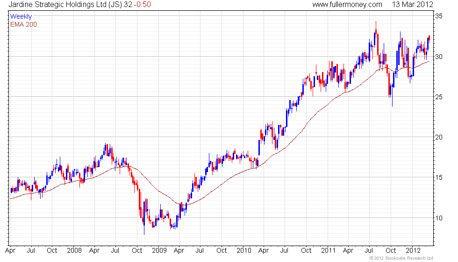
Task: Click the "Weekly" label in the legend
Action: coord(21,17)
